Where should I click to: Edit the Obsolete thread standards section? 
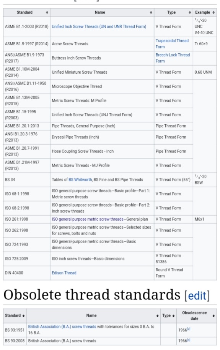[197, 296]
